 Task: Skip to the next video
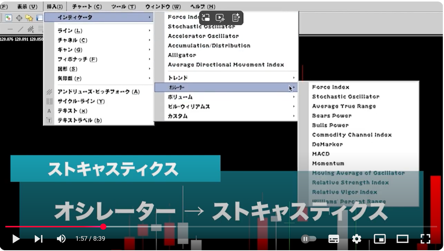point(39,239)
